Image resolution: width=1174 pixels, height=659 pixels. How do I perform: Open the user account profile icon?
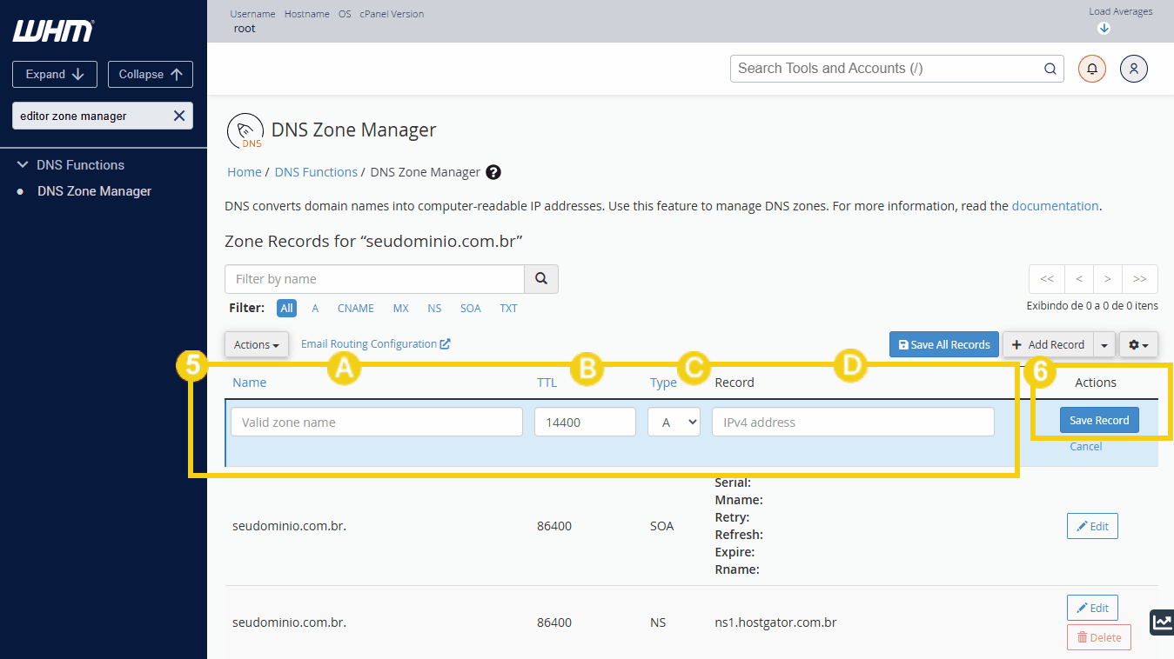(1134, 69)
